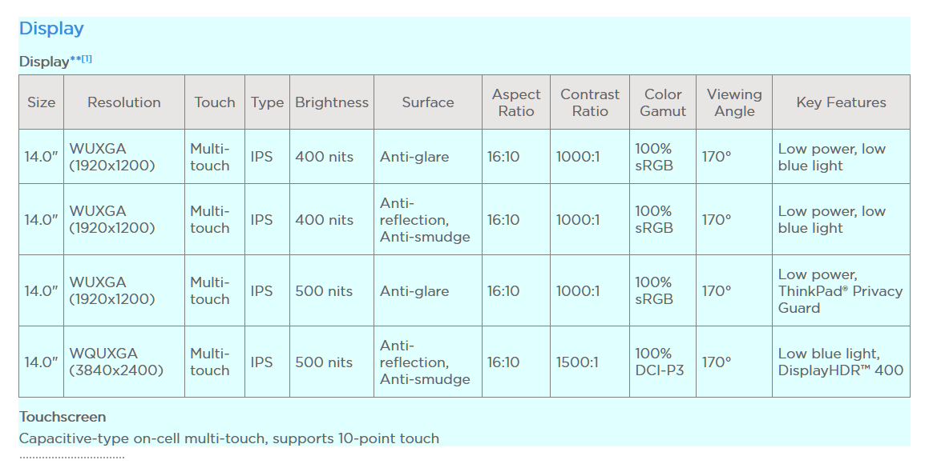Select the Size column header
The width and height of the screenshot is (933, 464).
41,102
